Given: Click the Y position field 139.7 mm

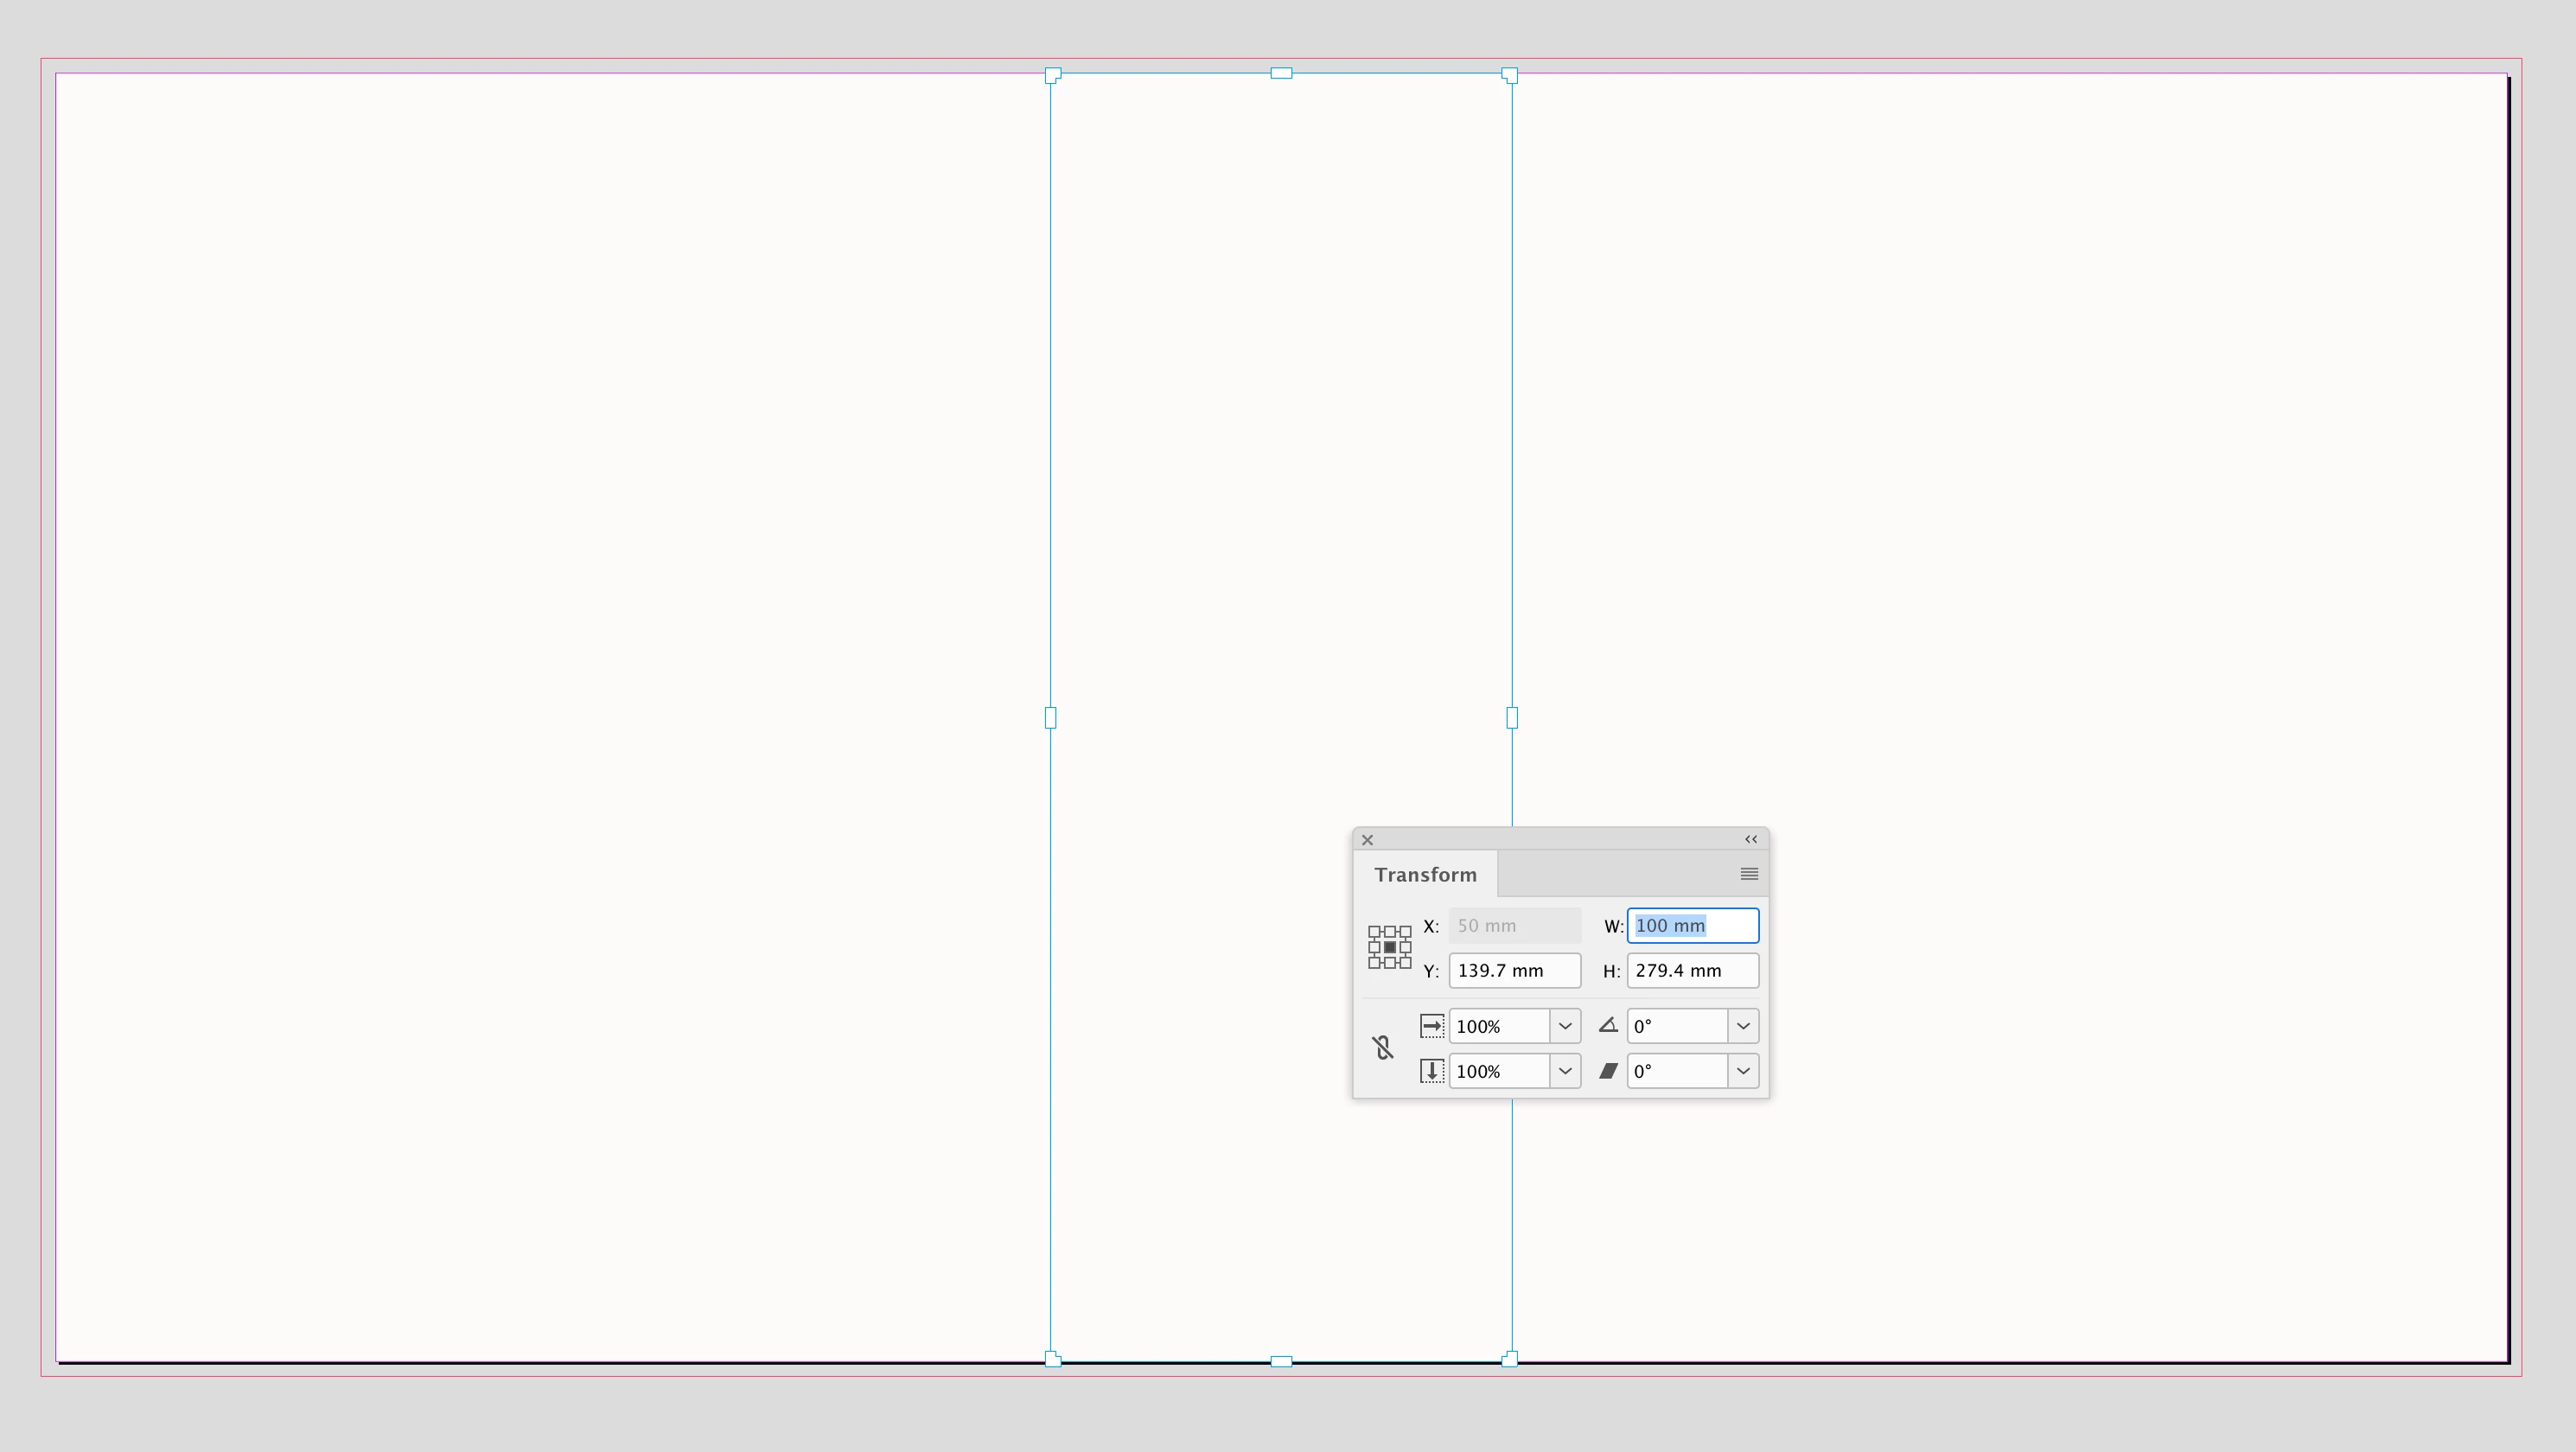Looking at the screenshot, I should (x=1514, y=971).
